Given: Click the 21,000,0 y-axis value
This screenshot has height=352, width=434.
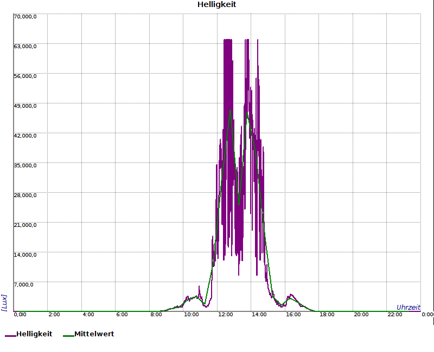Looking at the screenshot, I should coord(25,225).
